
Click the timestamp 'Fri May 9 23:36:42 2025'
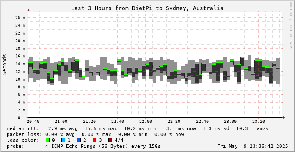[253, 146]
